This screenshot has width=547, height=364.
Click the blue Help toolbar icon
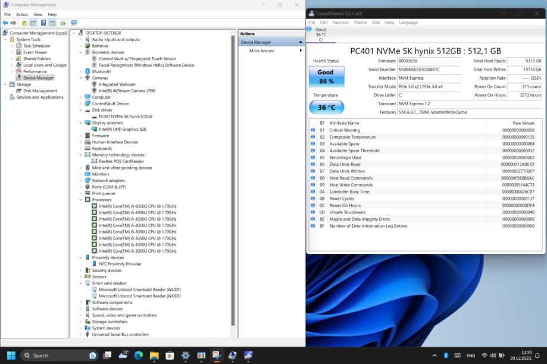point(43,23)
